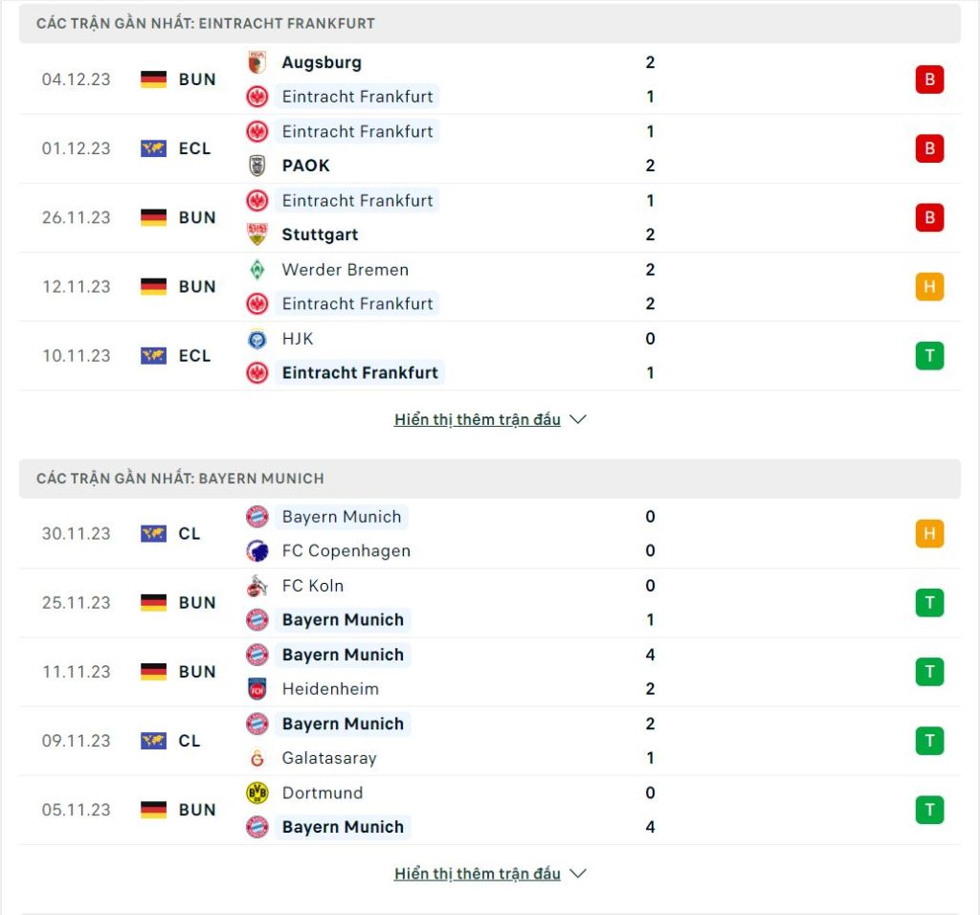This screenshot has width=980, height=915.
Task: Click the Augsburg club crest icon
Action: click(x=256, y=62)
